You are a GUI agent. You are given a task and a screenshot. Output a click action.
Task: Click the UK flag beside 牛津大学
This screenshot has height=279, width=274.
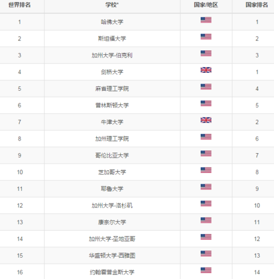pos(206,120)
